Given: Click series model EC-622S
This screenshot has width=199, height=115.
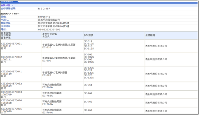Looking at the screenshot, I should (89, 73).
